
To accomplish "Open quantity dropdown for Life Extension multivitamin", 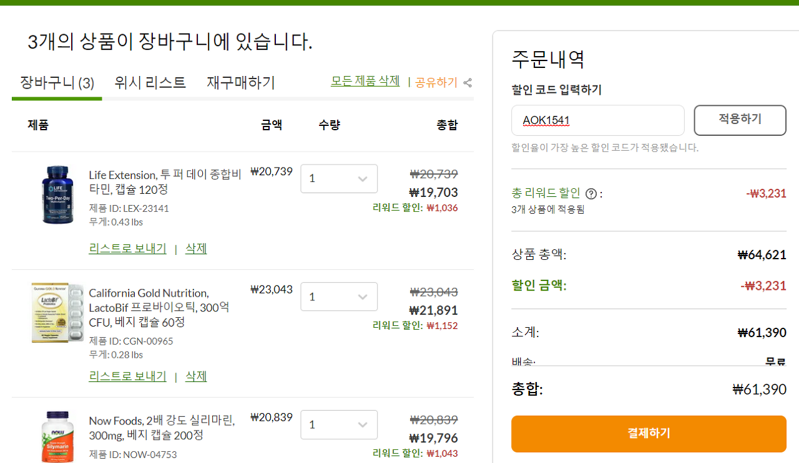I will point(339,179).
